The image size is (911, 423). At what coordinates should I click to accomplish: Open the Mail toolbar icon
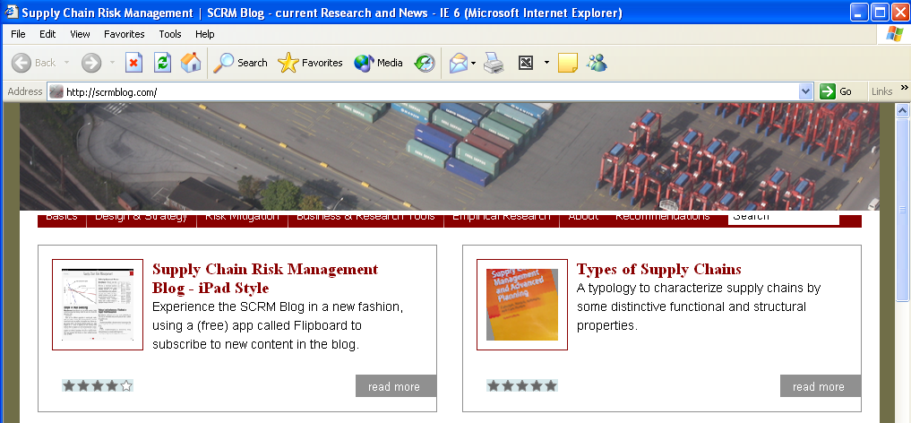(458, 63)
